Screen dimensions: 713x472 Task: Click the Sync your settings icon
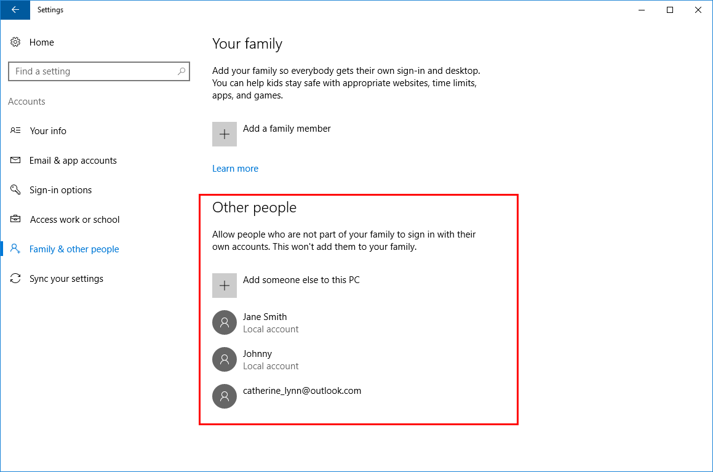[15, 278]
